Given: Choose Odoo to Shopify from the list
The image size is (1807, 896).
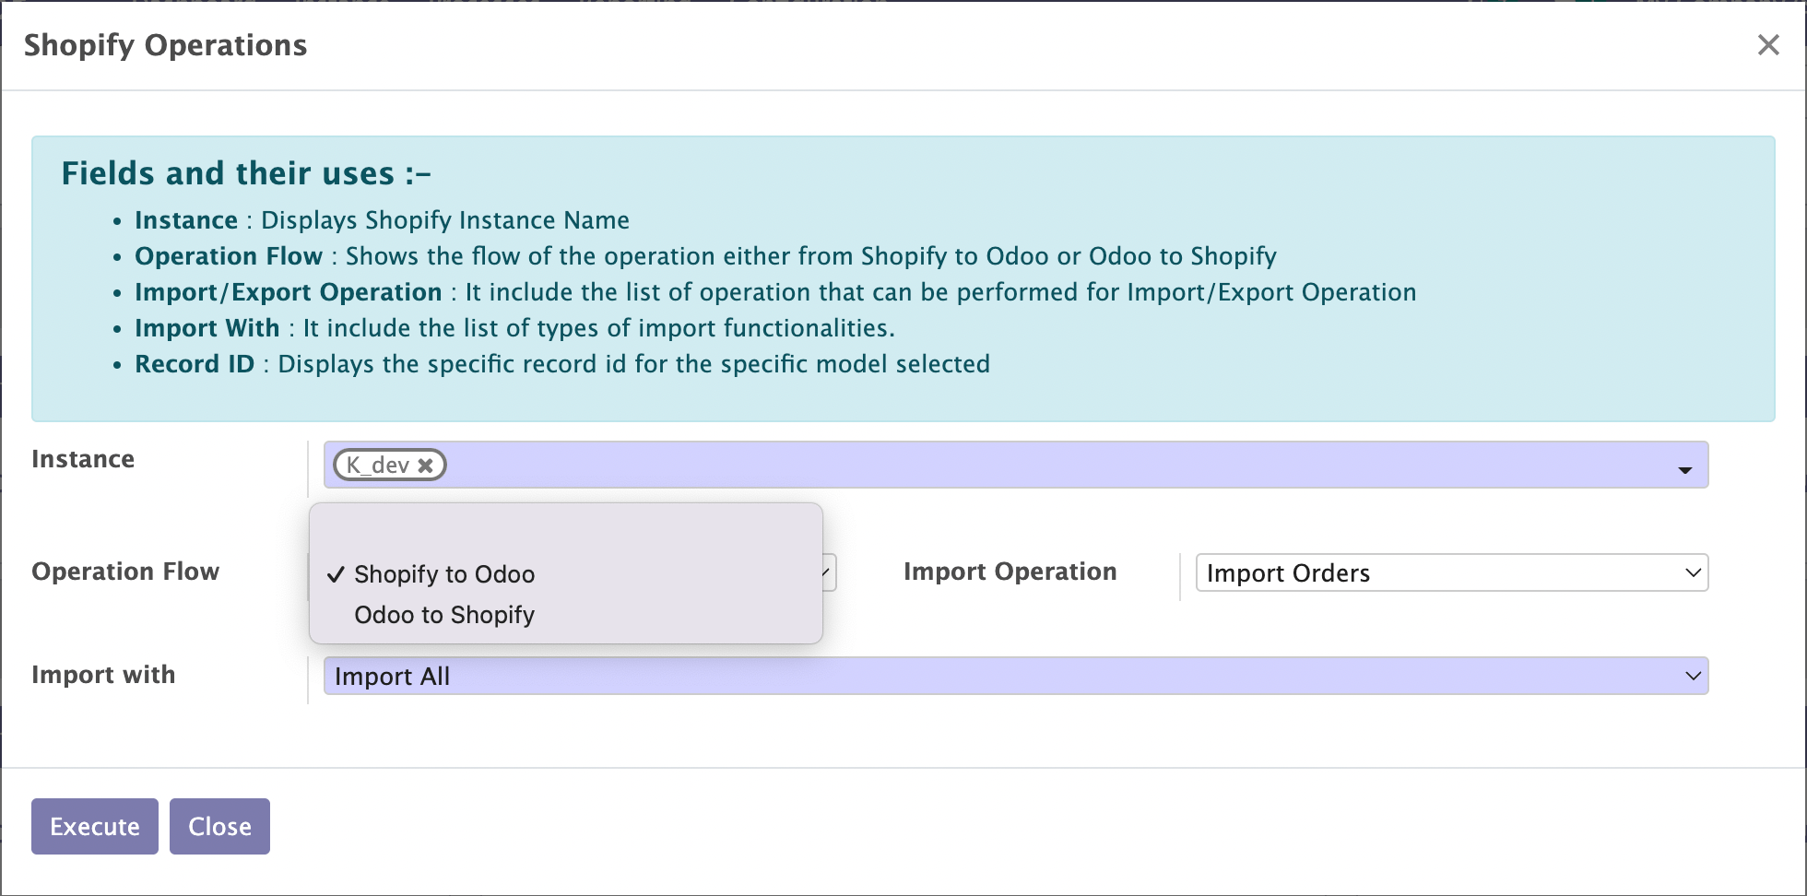Looking at the screenshot, I should click(444, 615).
